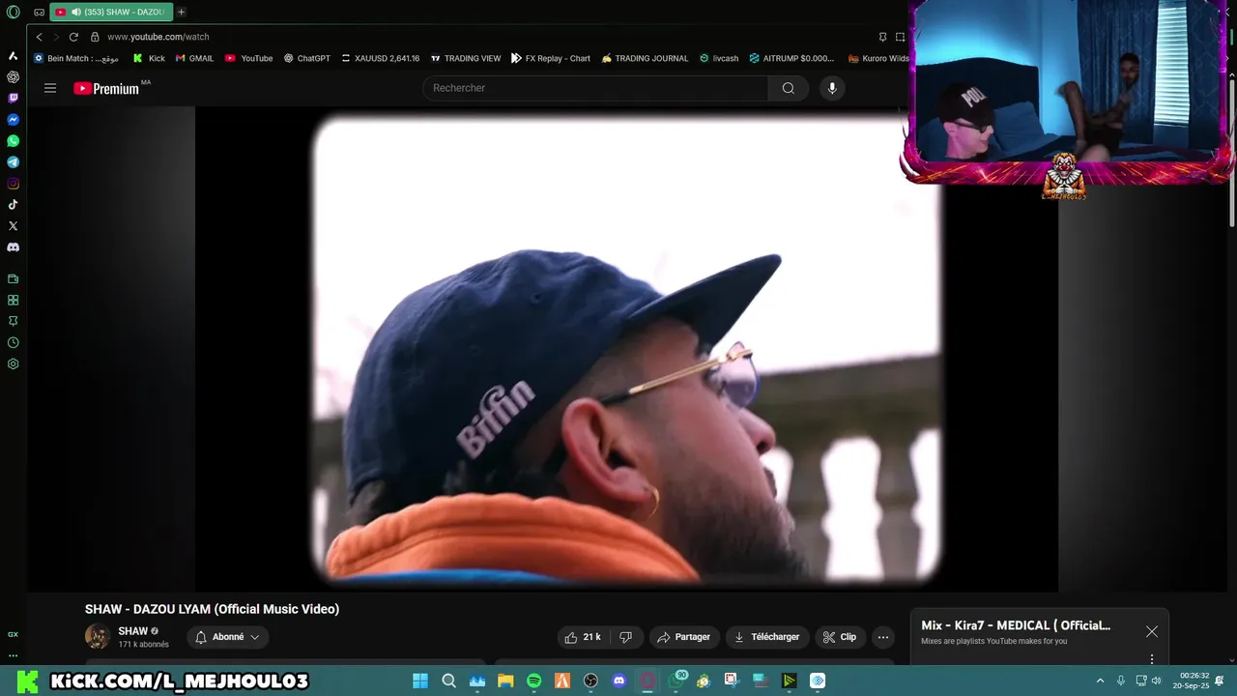Open OBS Studio from the taskbar
The width and height of the screenshot is (1237, 696).
coord(590,681)
